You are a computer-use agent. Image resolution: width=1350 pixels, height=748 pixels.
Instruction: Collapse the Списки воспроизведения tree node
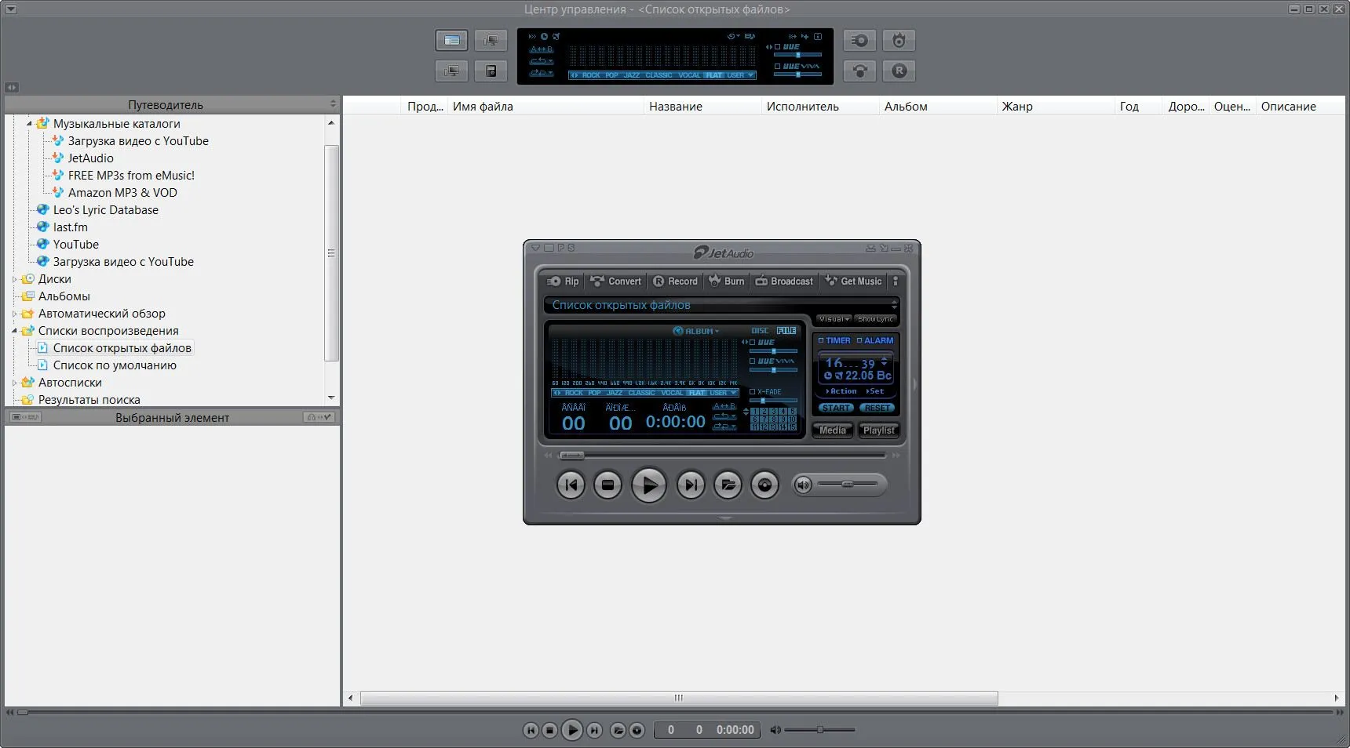click(x=14, y=331)
